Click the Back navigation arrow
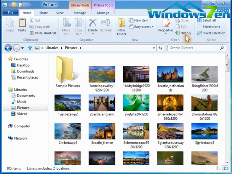The height and width of the screenshot is (174, 232). point(8,48)
